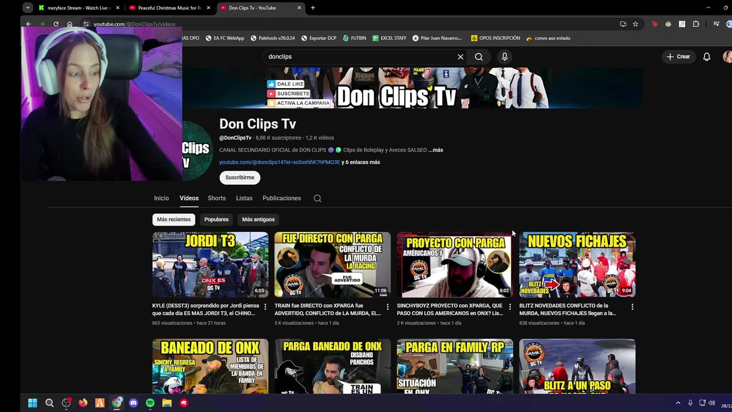Image resolution: width=732 pixels, height=412 pixels.
Task: Open Windows Start menu
Action: (x=33, y=403)
